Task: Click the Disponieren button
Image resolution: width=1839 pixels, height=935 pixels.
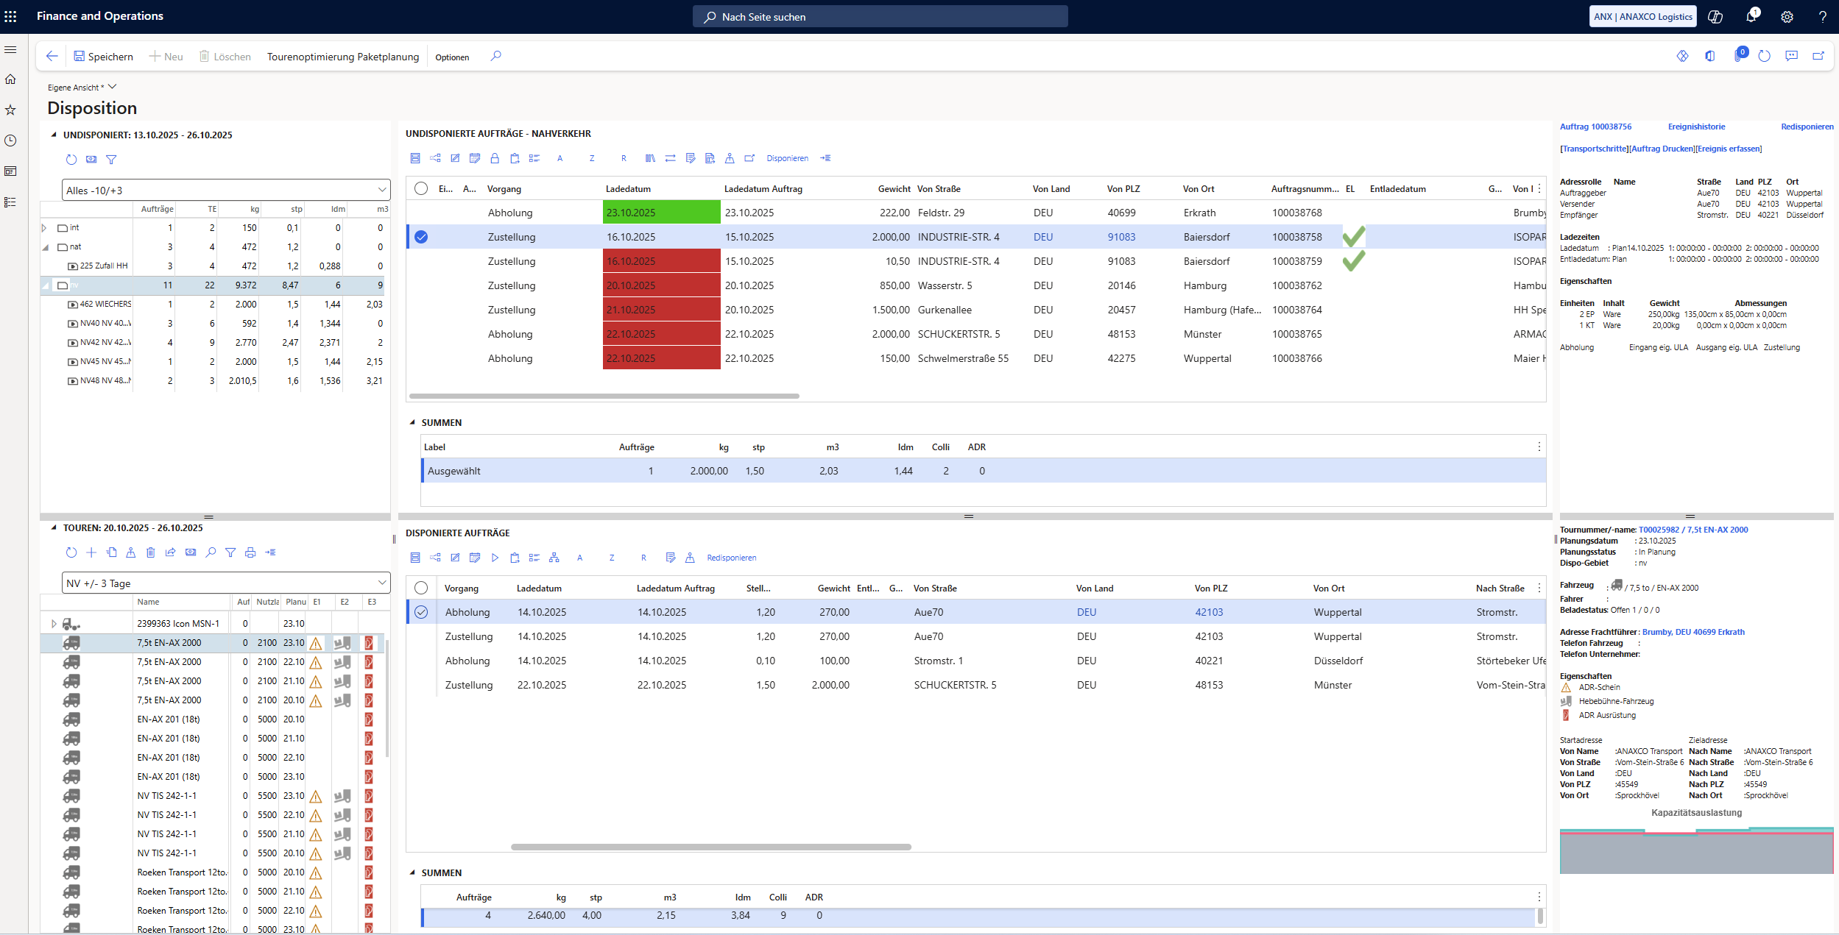Action: tap(787, 158)
